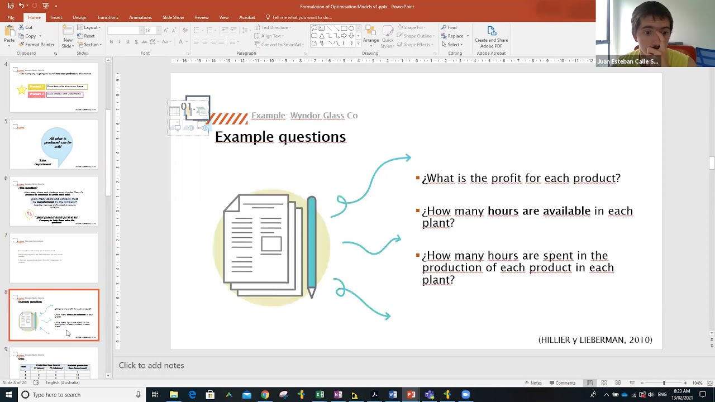Open the Shape Outline dropdown
715x402 pixels.
tap(415, 36)
